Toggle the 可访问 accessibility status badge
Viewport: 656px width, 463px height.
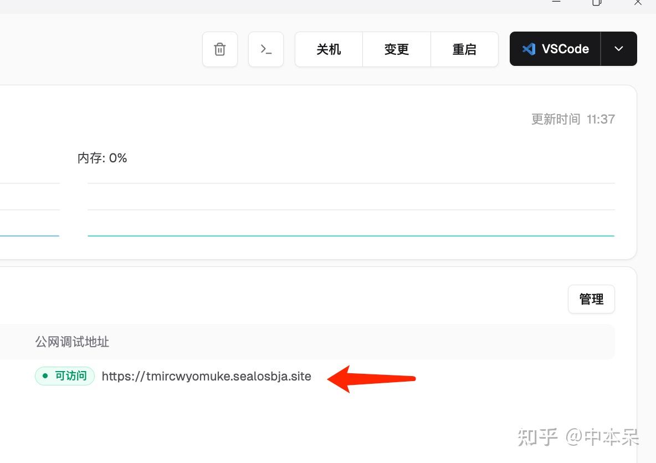tap(64, 376)
